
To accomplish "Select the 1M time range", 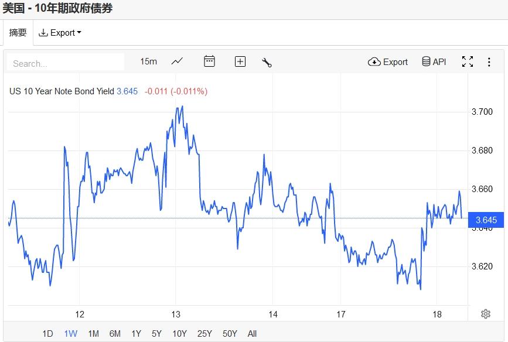I will (x=93, y=334).
